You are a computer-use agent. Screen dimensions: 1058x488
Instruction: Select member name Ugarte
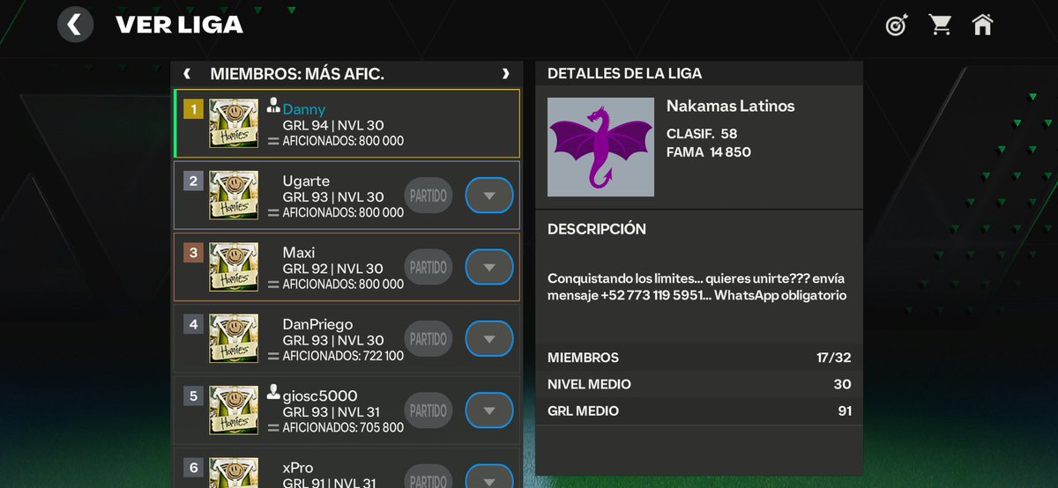306,181
